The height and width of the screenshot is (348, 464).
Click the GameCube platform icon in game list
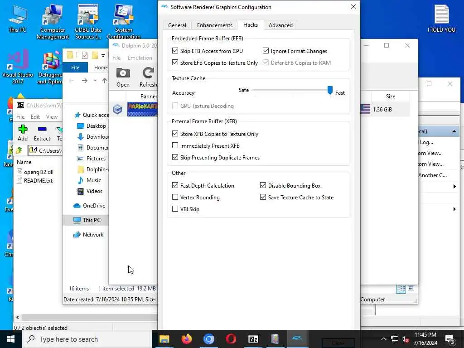point(117,109)
